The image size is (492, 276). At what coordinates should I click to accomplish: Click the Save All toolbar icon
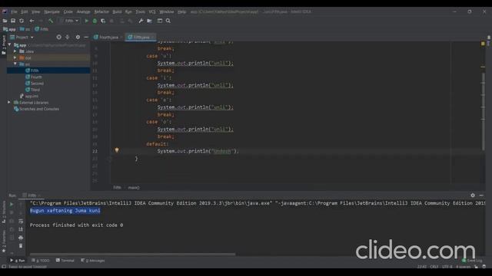tap(13, 21)
